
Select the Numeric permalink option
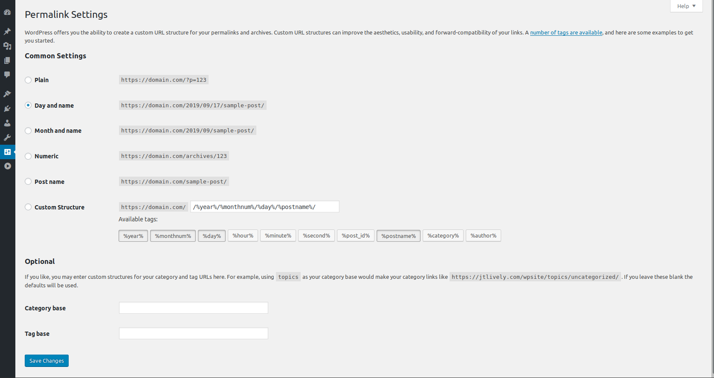coord(28,156)
